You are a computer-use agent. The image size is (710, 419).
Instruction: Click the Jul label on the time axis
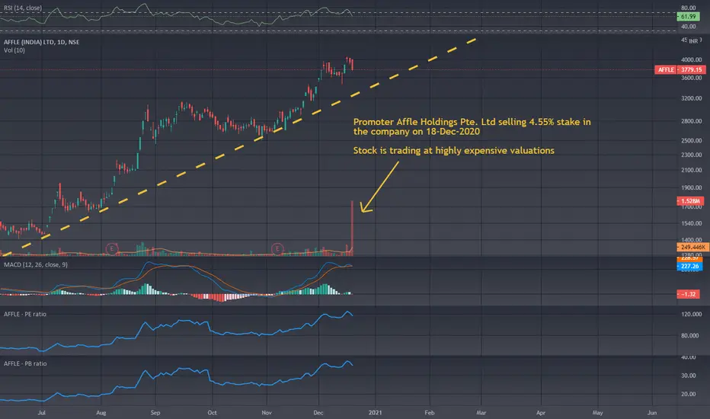(42, 413)
